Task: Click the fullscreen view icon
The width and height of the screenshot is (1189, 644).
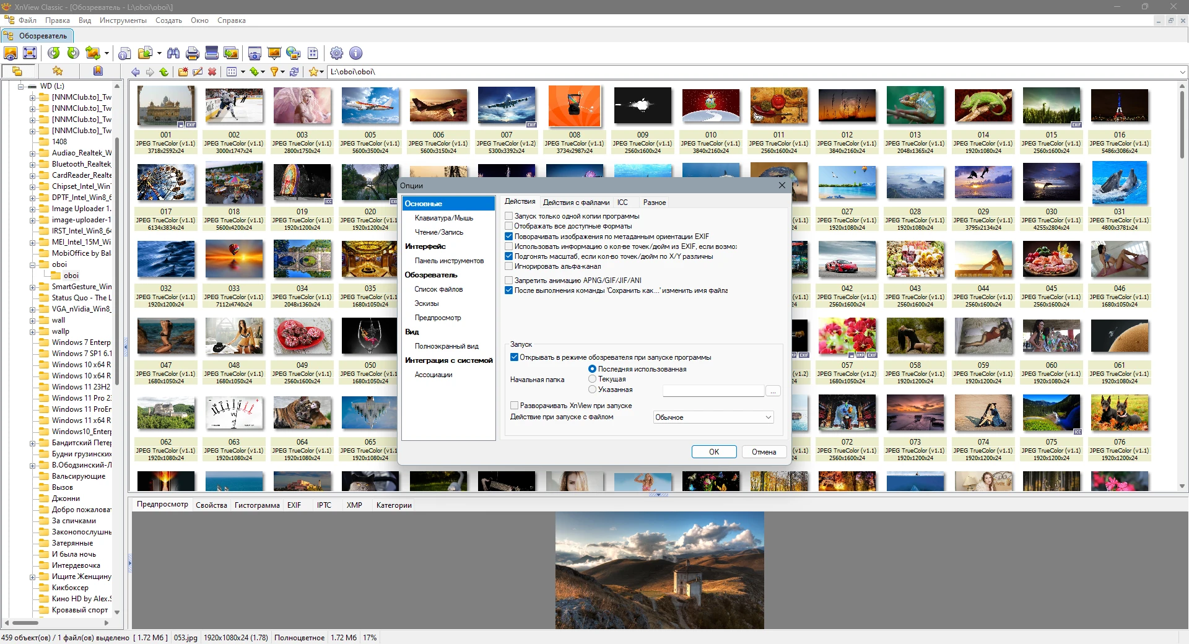Action: point(29,53)
